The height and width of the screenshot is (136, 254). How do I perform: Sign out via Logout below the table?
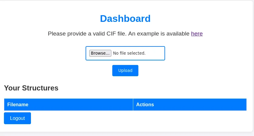tap(17, 118)
